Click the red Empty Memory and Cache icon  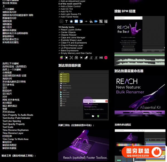[x=106, y=58]
